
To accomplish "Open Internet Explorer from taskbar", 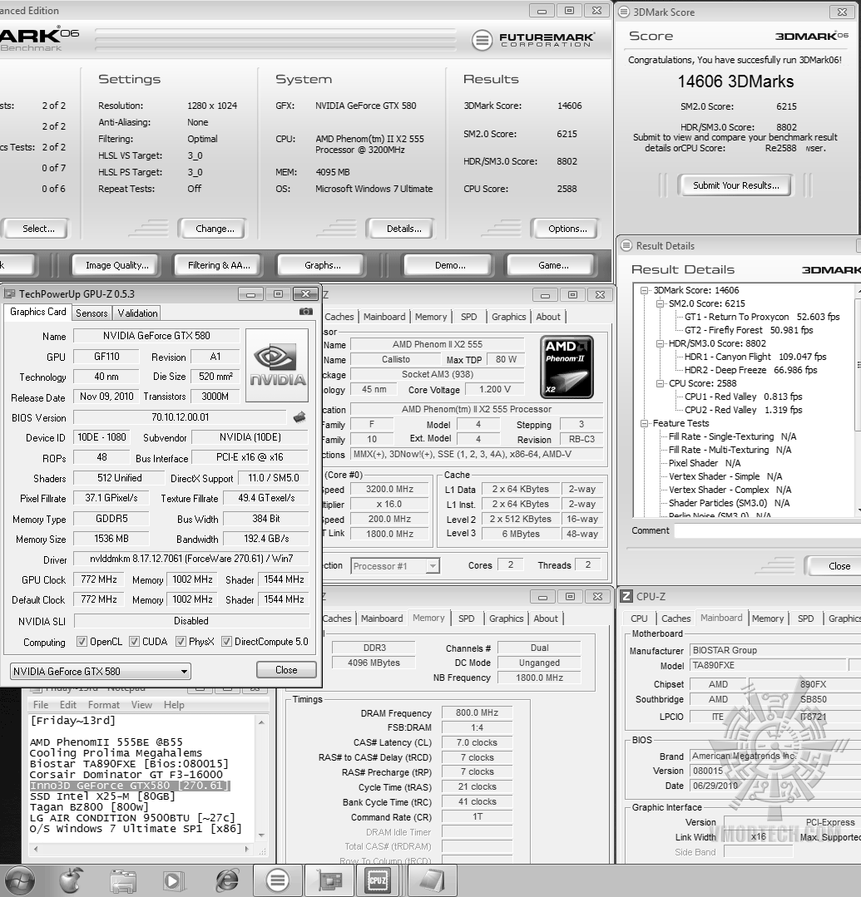I will pos(227,881).
